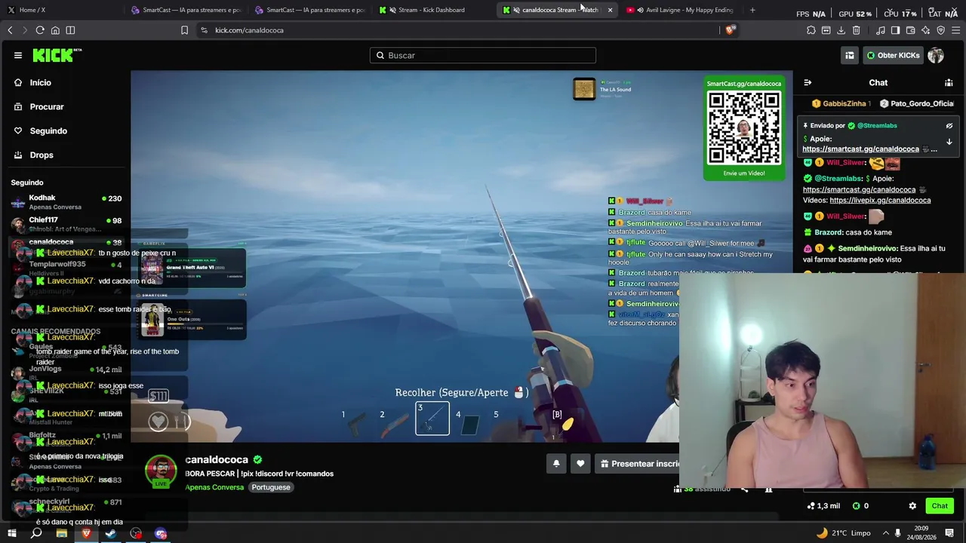Viewport: 966px width, 543px height.
Task: Open chat settings gear
Action: click(x=912, y=506)
